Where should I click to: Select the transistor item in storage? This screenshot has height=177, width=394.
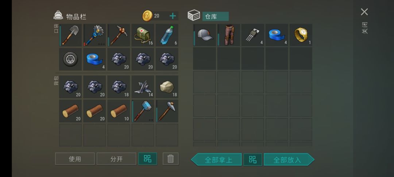(x=252, y=35)
